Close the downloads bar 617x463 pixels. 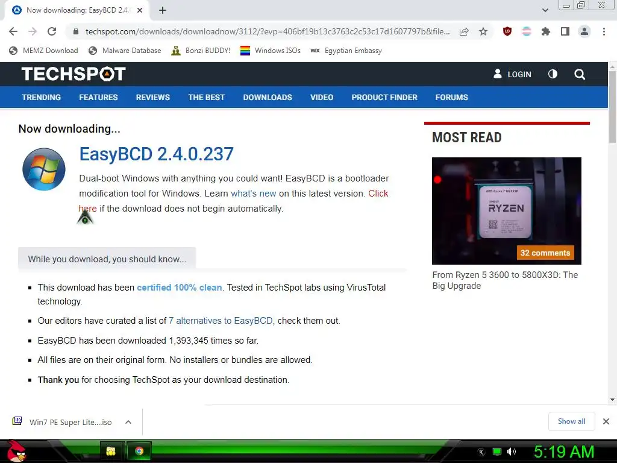(x=606, y=421)
